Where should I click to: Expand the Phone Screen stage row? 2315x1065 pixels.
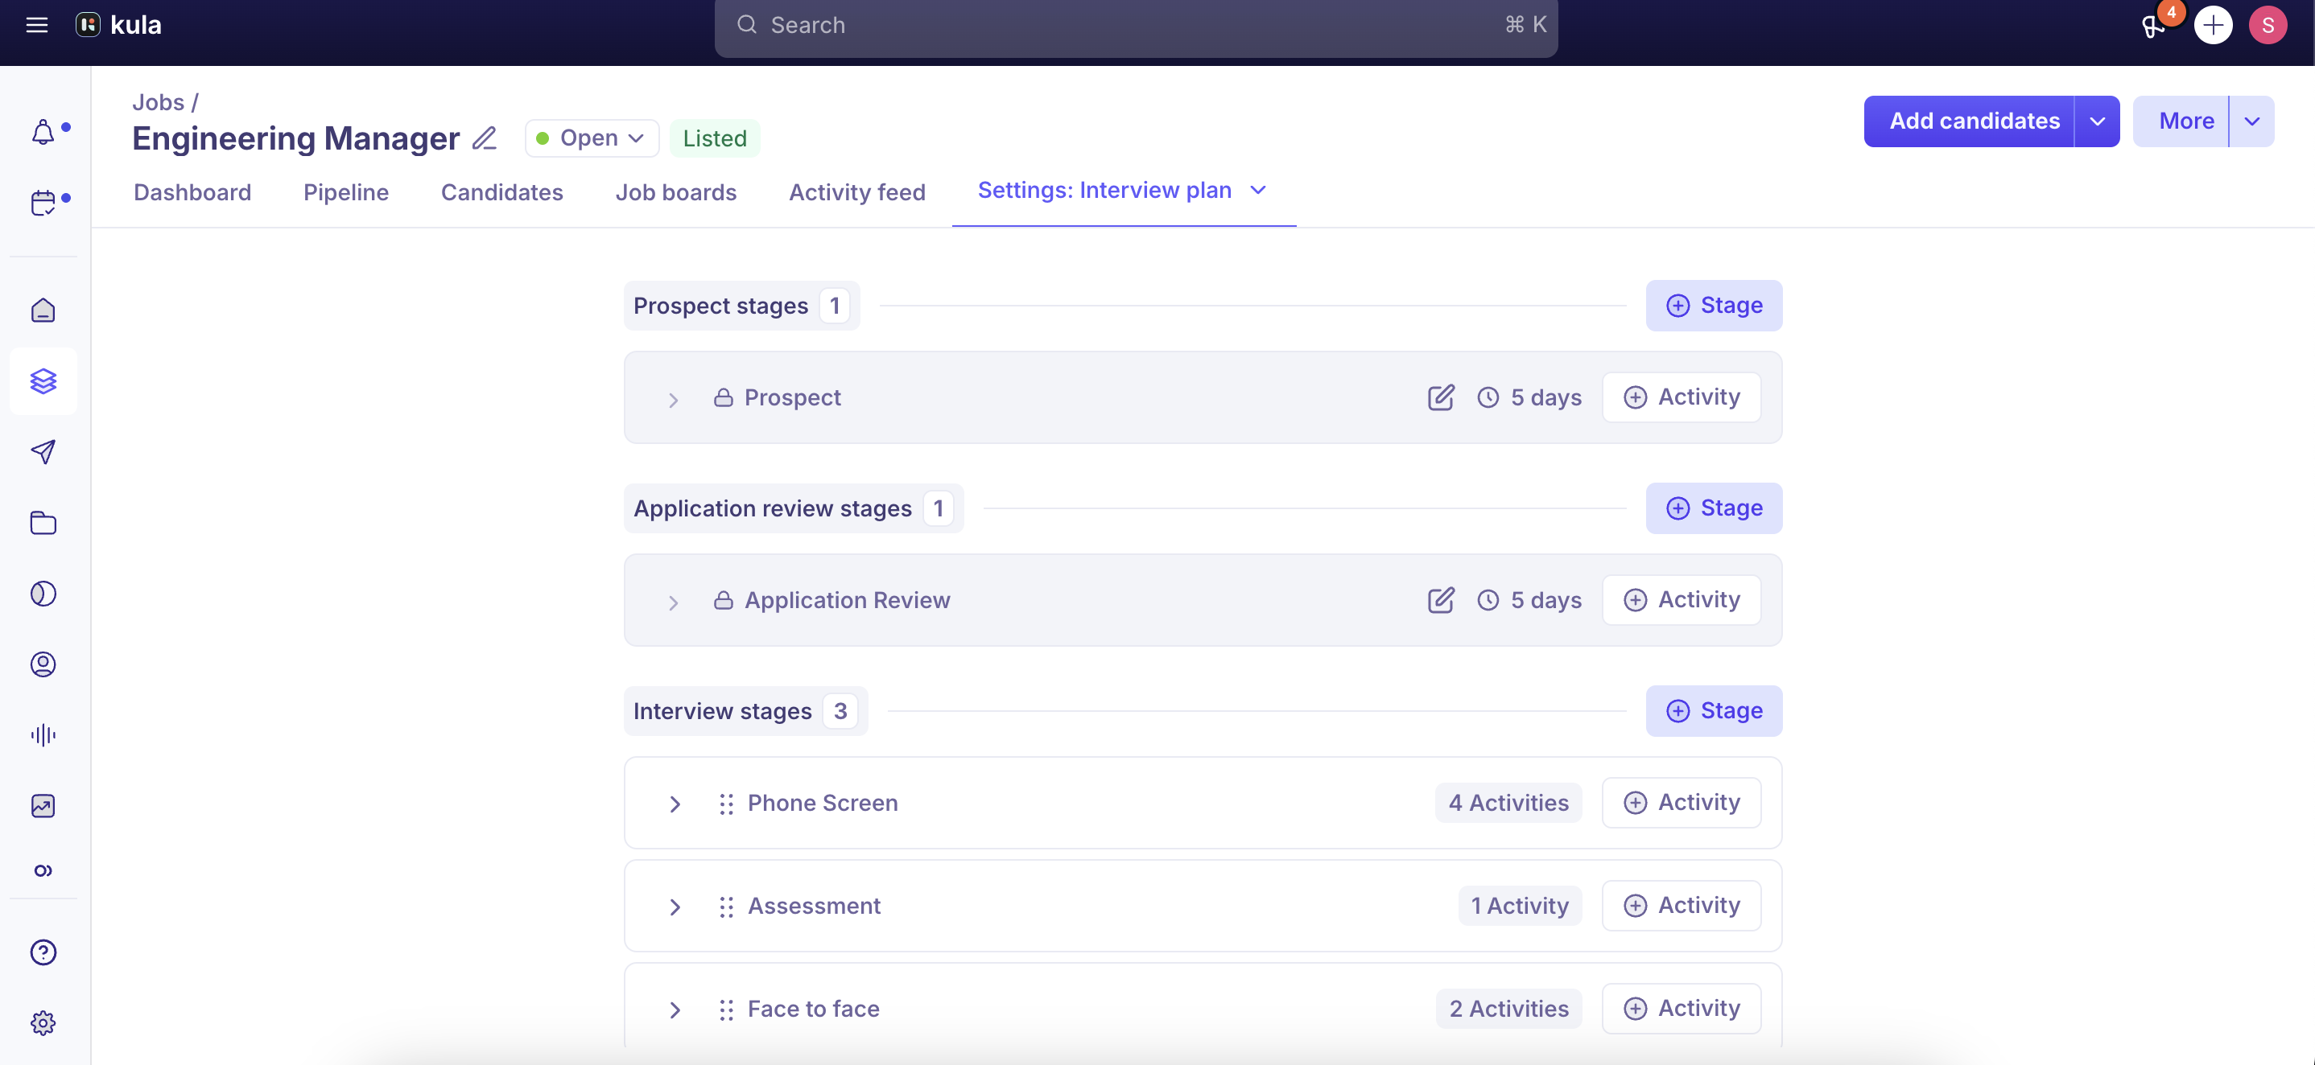coord(675,804)
